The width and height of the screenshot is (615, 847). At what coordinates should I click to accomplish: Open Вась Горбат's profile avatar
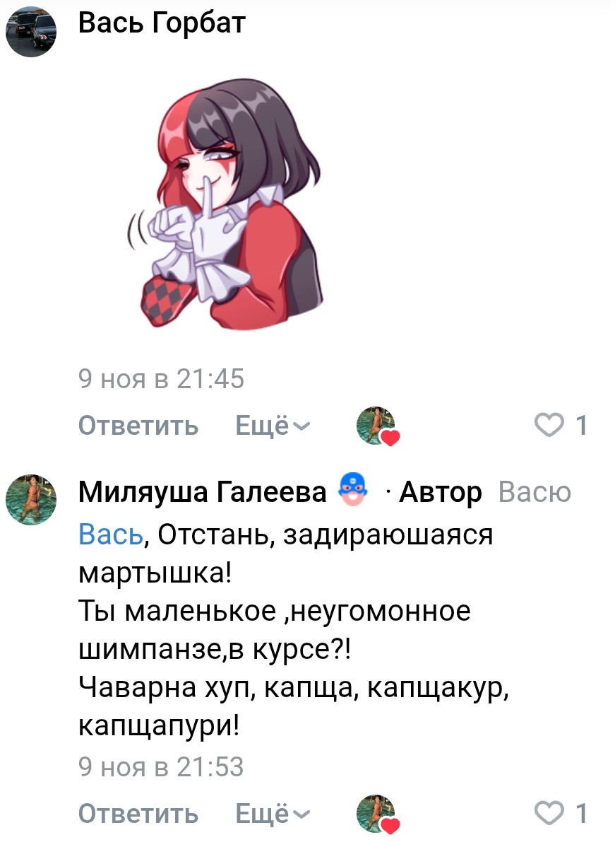(31, 31)
